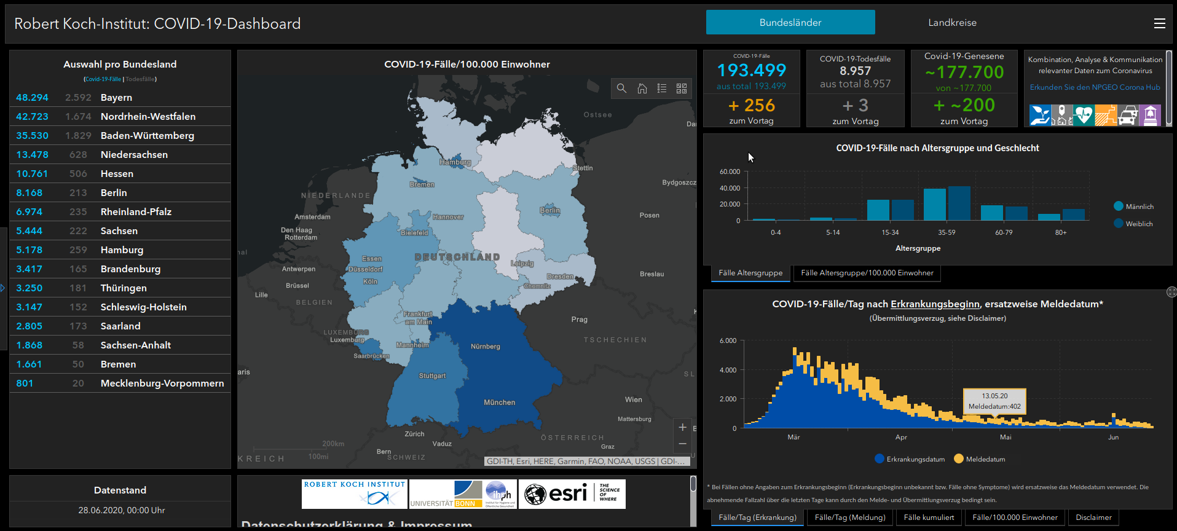Reset map to home extent
The image size is (1177, 531).
pos(642,88)
